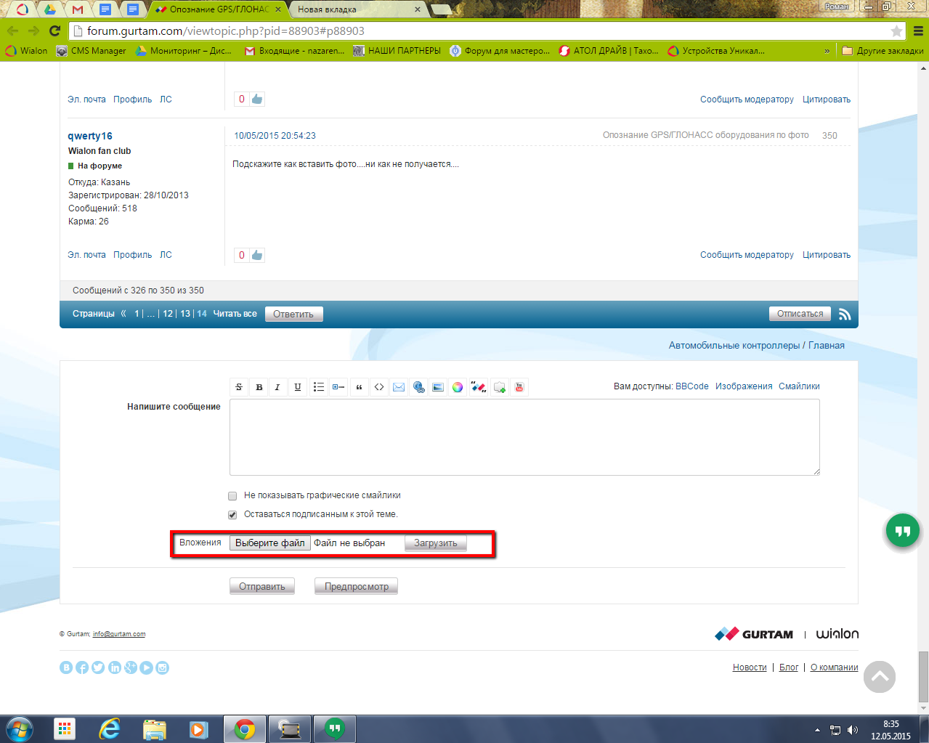Uncheck 'Оставаться подписанным к этой теме'
Viewport: 929px width, 743px height.
coord(232,515)
